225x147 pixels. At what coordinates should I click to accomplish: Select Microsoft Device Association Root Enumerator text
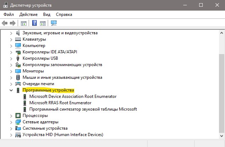73,96
